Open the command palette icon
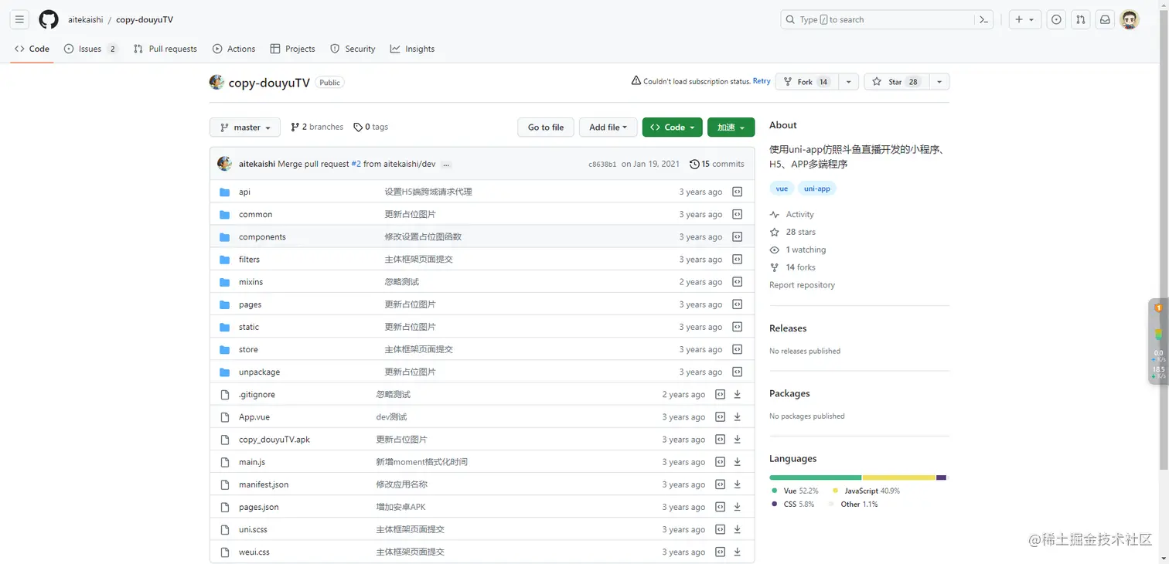The width and height of the screenshot is (1169, 564). [x=984, y=19]
